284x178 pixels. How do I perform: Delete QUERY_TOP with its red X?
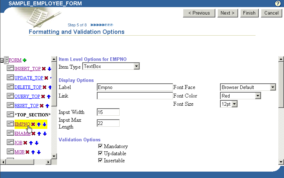click(43, 96)
